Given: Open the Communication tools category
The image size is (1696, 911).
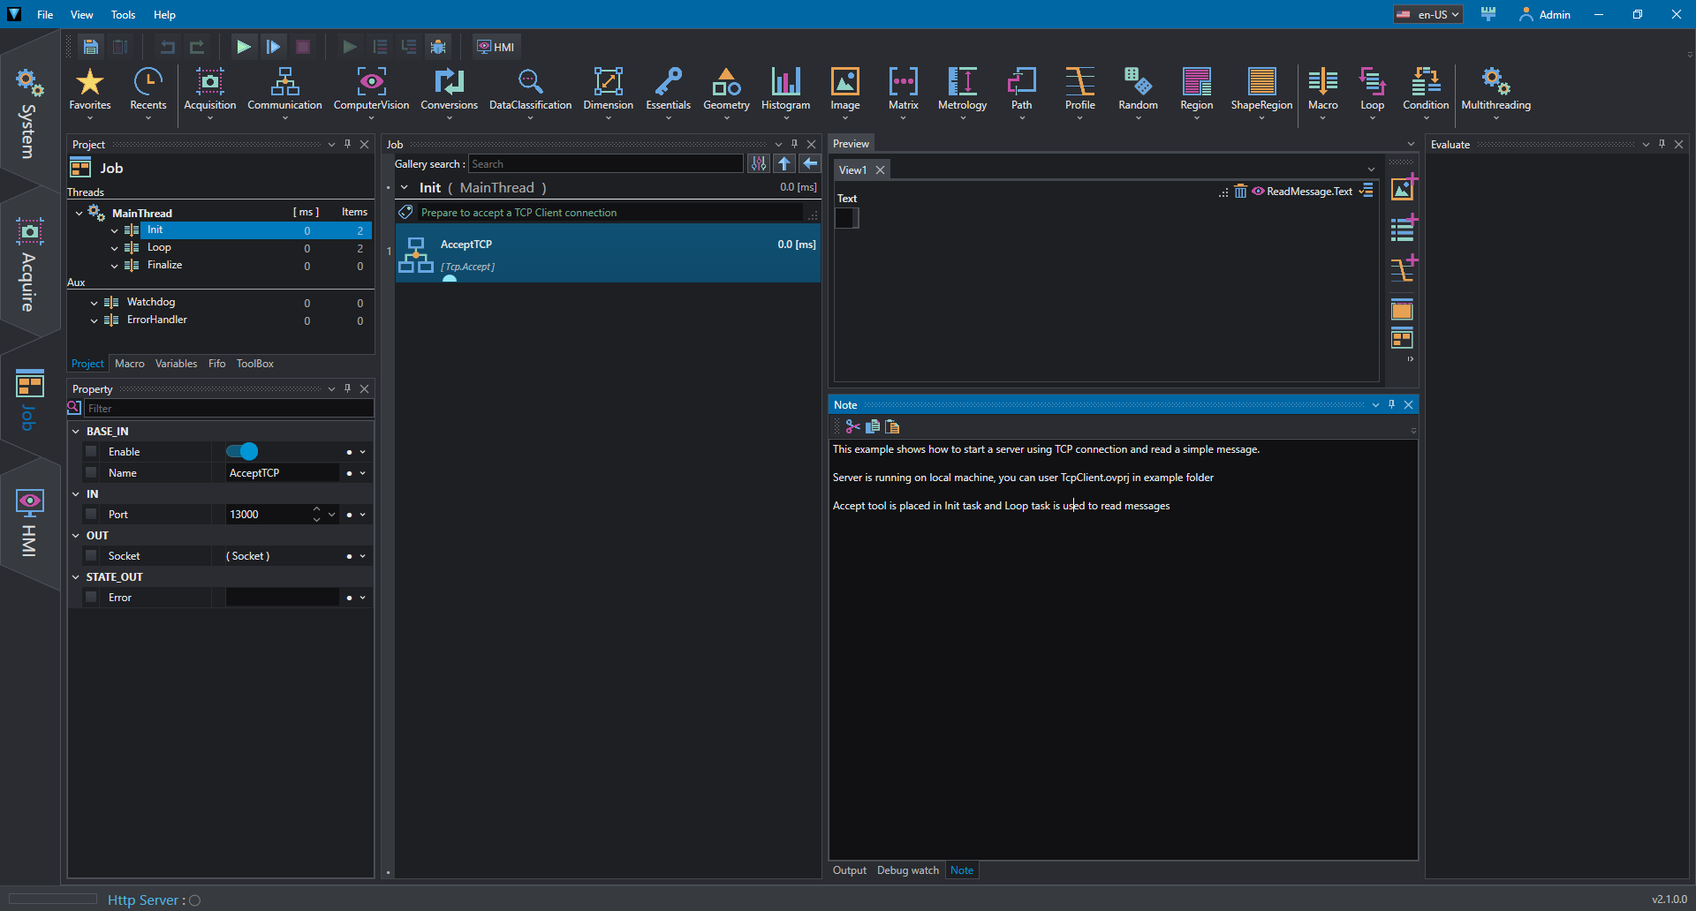Looking at the screenshot, I should tap(284, 90).
